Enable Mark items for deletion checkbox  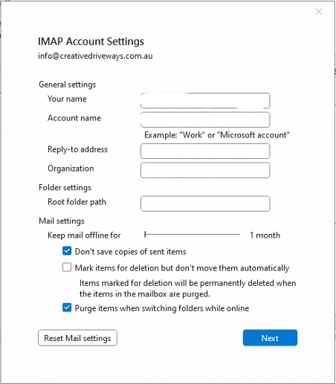point(67,267)
